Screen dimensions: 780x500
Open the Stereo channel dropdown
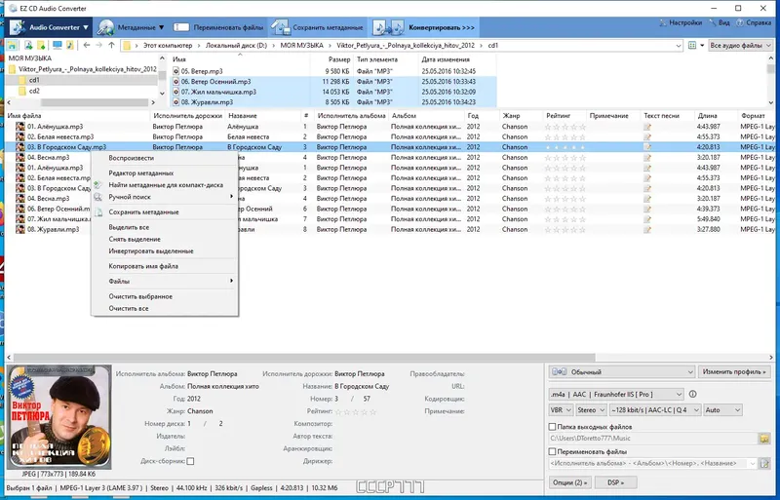(591, 410)
